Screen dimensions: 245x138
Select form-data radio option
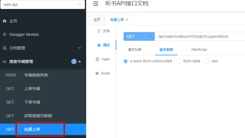pos(179,61)
